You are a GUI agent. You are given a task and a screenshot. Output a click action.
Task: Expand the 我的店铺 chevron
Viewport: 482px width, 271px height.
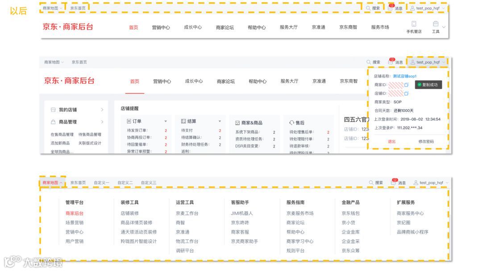point(102,110)
